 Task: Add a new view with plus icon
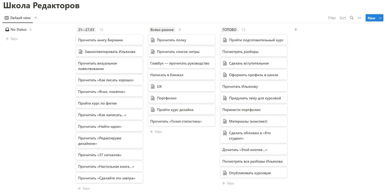coord(36,18)
